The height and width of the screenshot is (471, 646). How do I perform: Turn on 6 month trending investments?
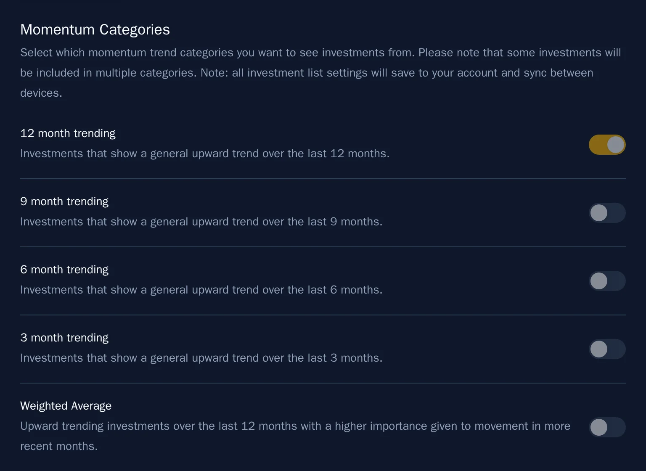(607, 281)
